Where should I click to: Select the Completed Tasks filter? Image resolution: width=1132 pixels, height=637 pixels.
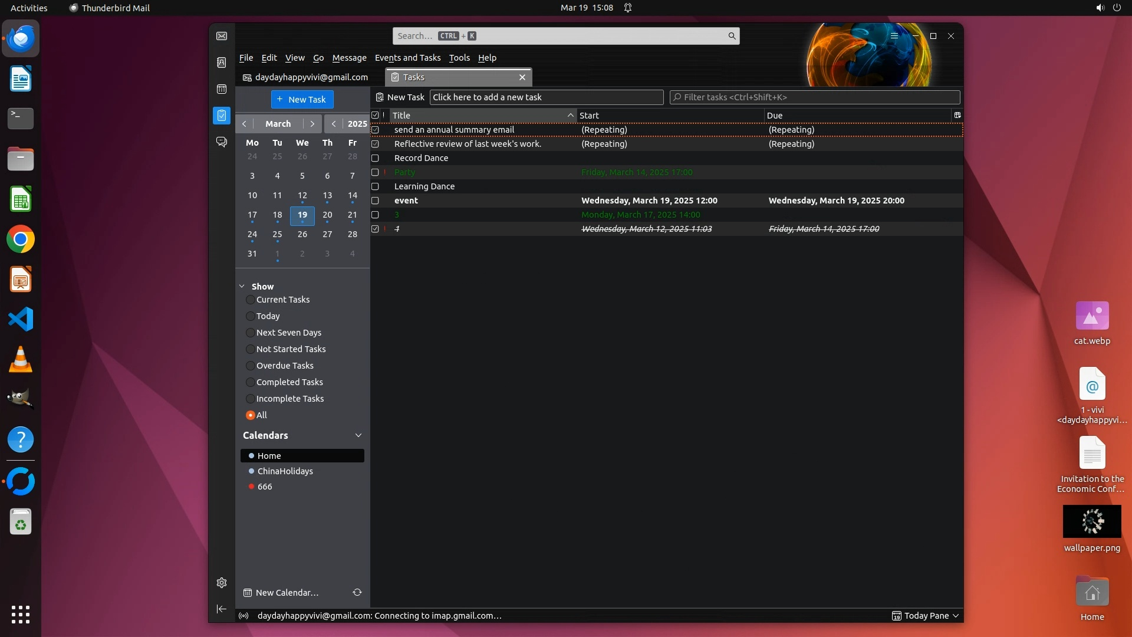click(251, 382)
